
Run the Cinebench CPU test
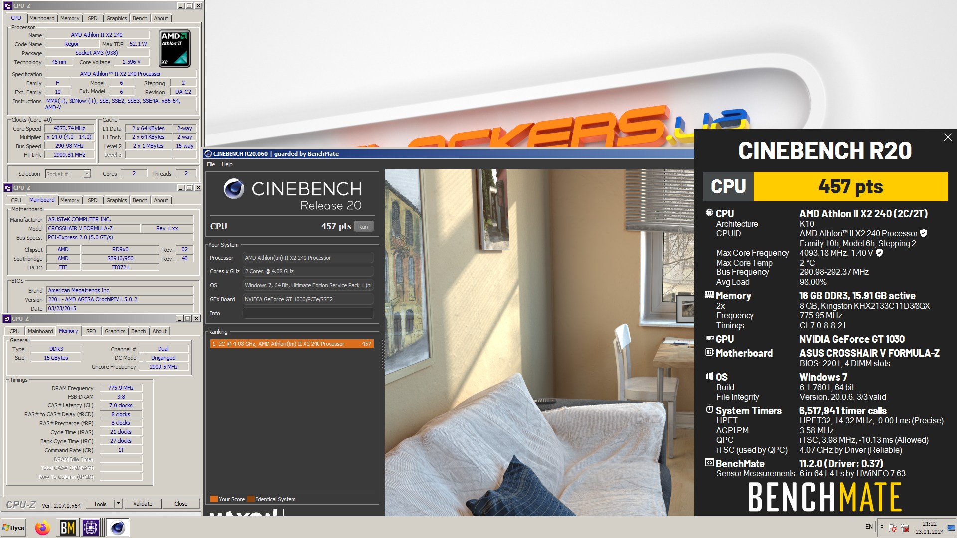pyautogui.click(x=363, y=227)
